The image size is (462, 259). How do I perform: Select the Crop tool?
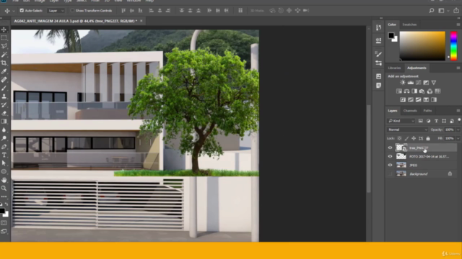click(4, 63)
